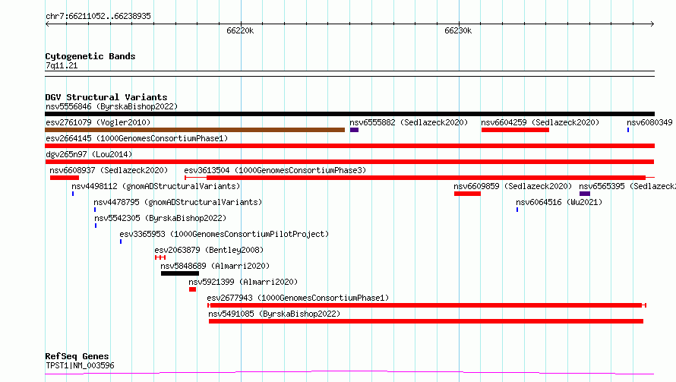Image resolution: width=676 pixels, height=382 pixels.
Task: Select the DGV Structural Variants track title
Action: tap(106, 97)
